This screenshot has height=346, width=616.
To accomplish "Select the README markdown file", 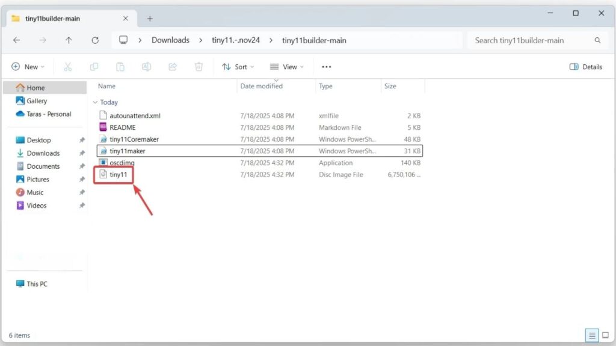I will point(260,127).
